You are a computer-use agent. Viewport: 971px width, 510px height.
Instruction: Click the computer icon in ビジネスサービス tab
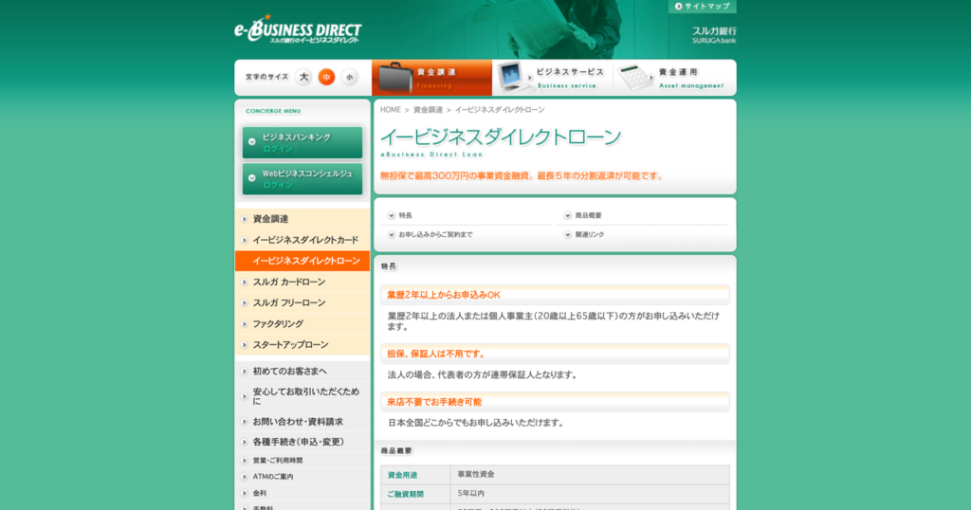pos(512,78)
